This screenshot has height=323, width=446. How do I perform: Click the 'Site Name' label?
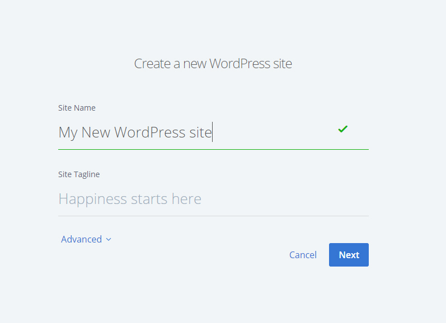77,108
